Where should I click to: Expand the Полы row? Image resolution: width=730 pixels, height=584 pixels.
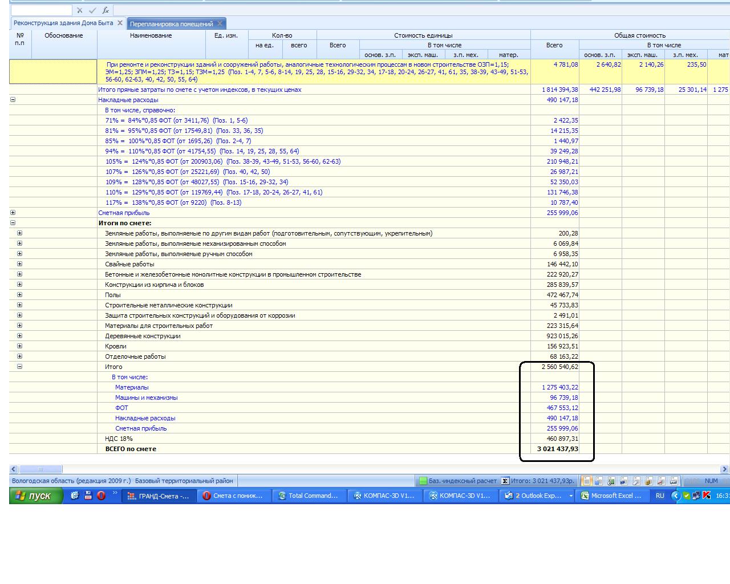point(19,295)
